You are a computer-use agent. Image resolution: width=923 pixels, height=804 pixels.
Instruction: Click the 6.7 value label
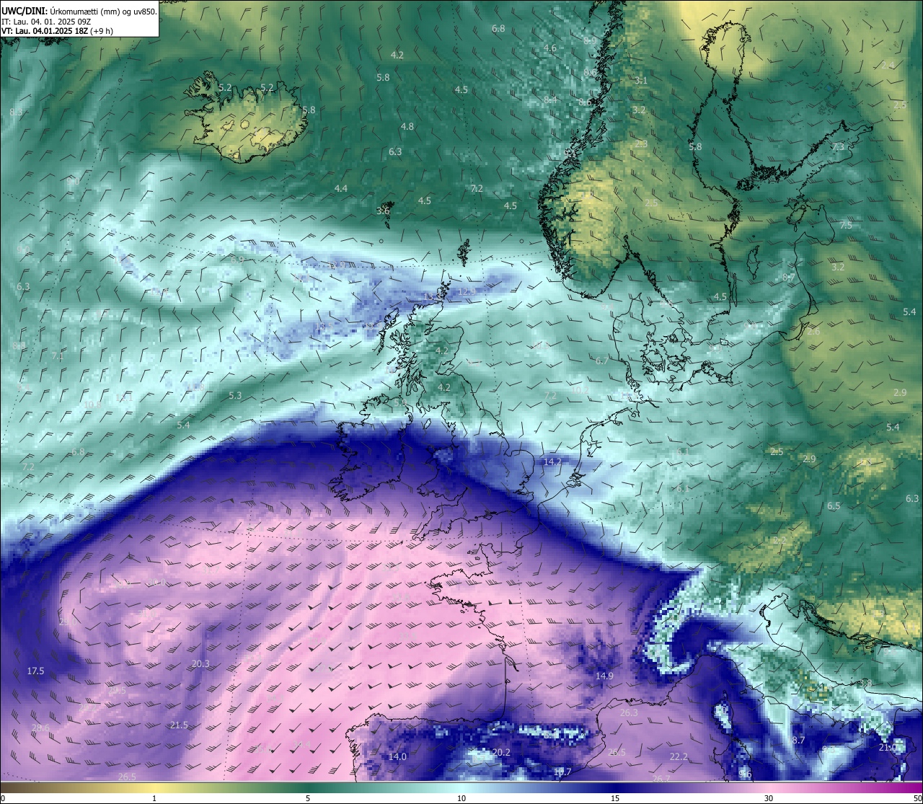(x=602, y=361)
